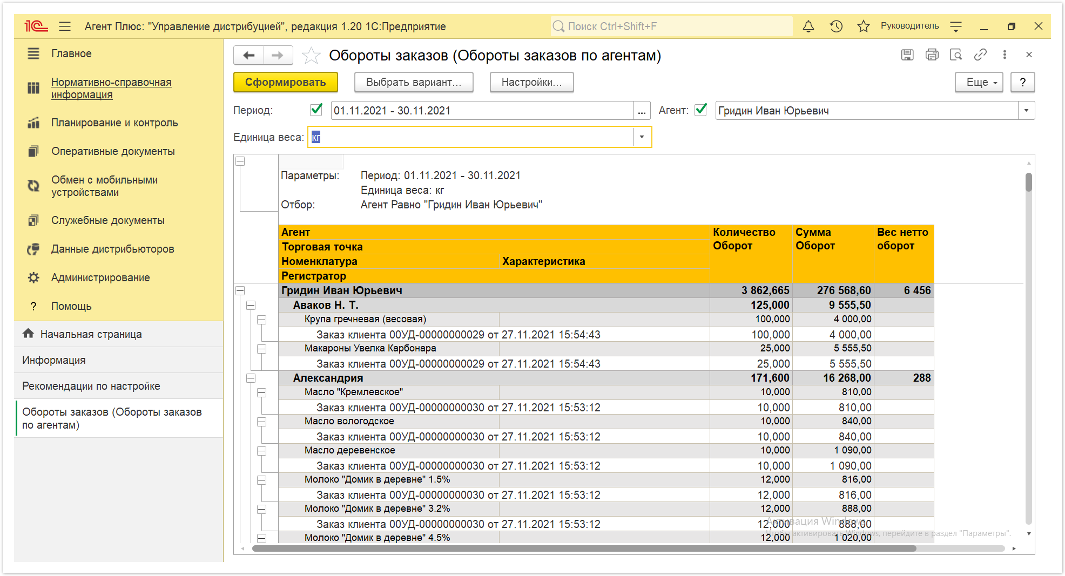Open Агент dropdown list arrow
1065x576 pixels.
[1026, 111]
